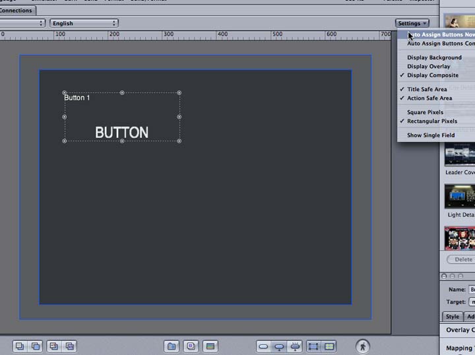Click the fourth arrange-order icon in bottom toolbar
Viewport: 475px width, 355px height.
pyautogui.click(x=70, y=346)
